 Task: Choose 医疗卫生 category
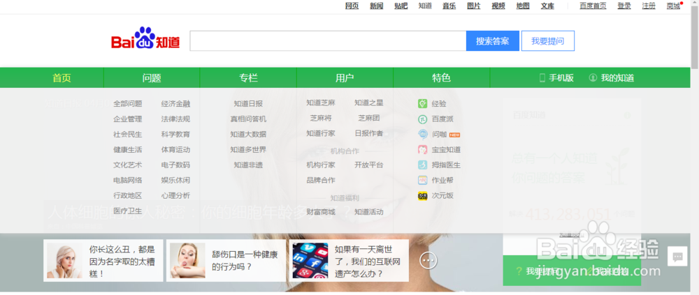[x=127, y=211]
